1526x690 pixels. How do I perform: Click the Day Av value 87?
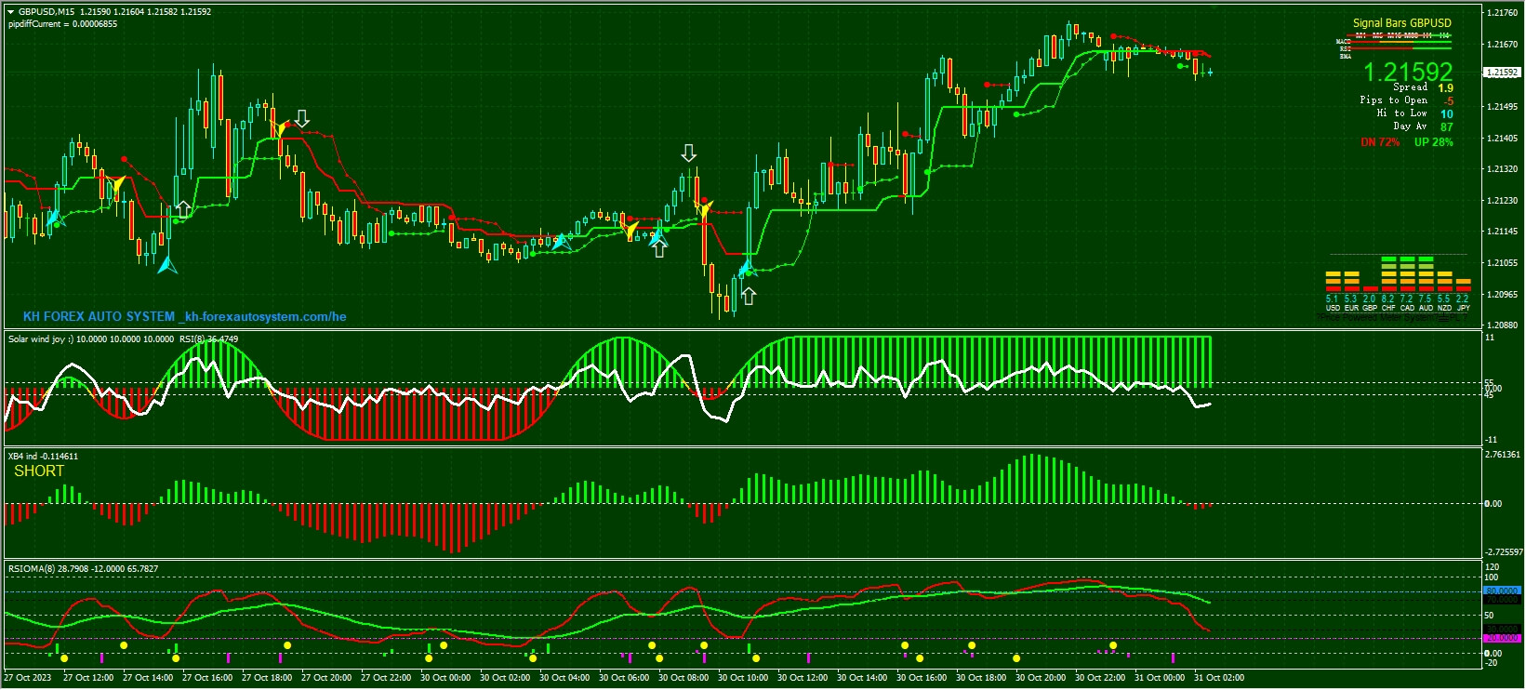click(x=1447, y=127)
